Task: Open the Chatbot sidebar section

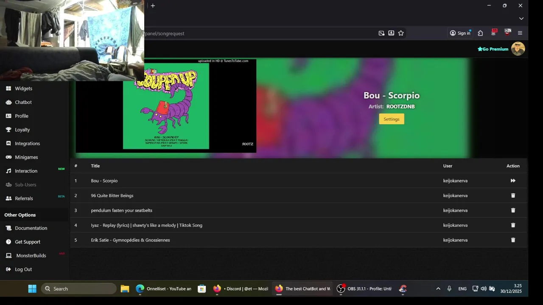Action: (x=23, y=102)
